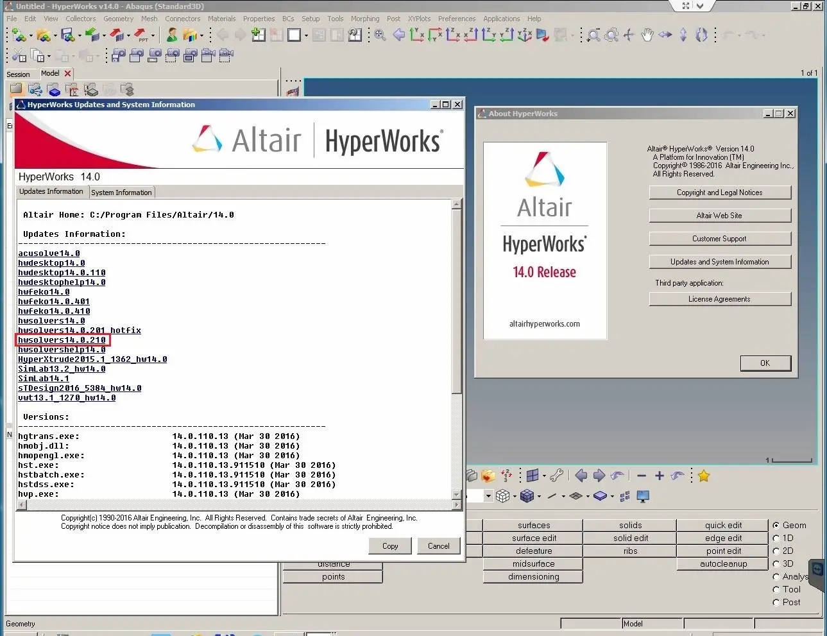Open the User Profiles person icon
This screenshot has height=636, width=827.
172,35
